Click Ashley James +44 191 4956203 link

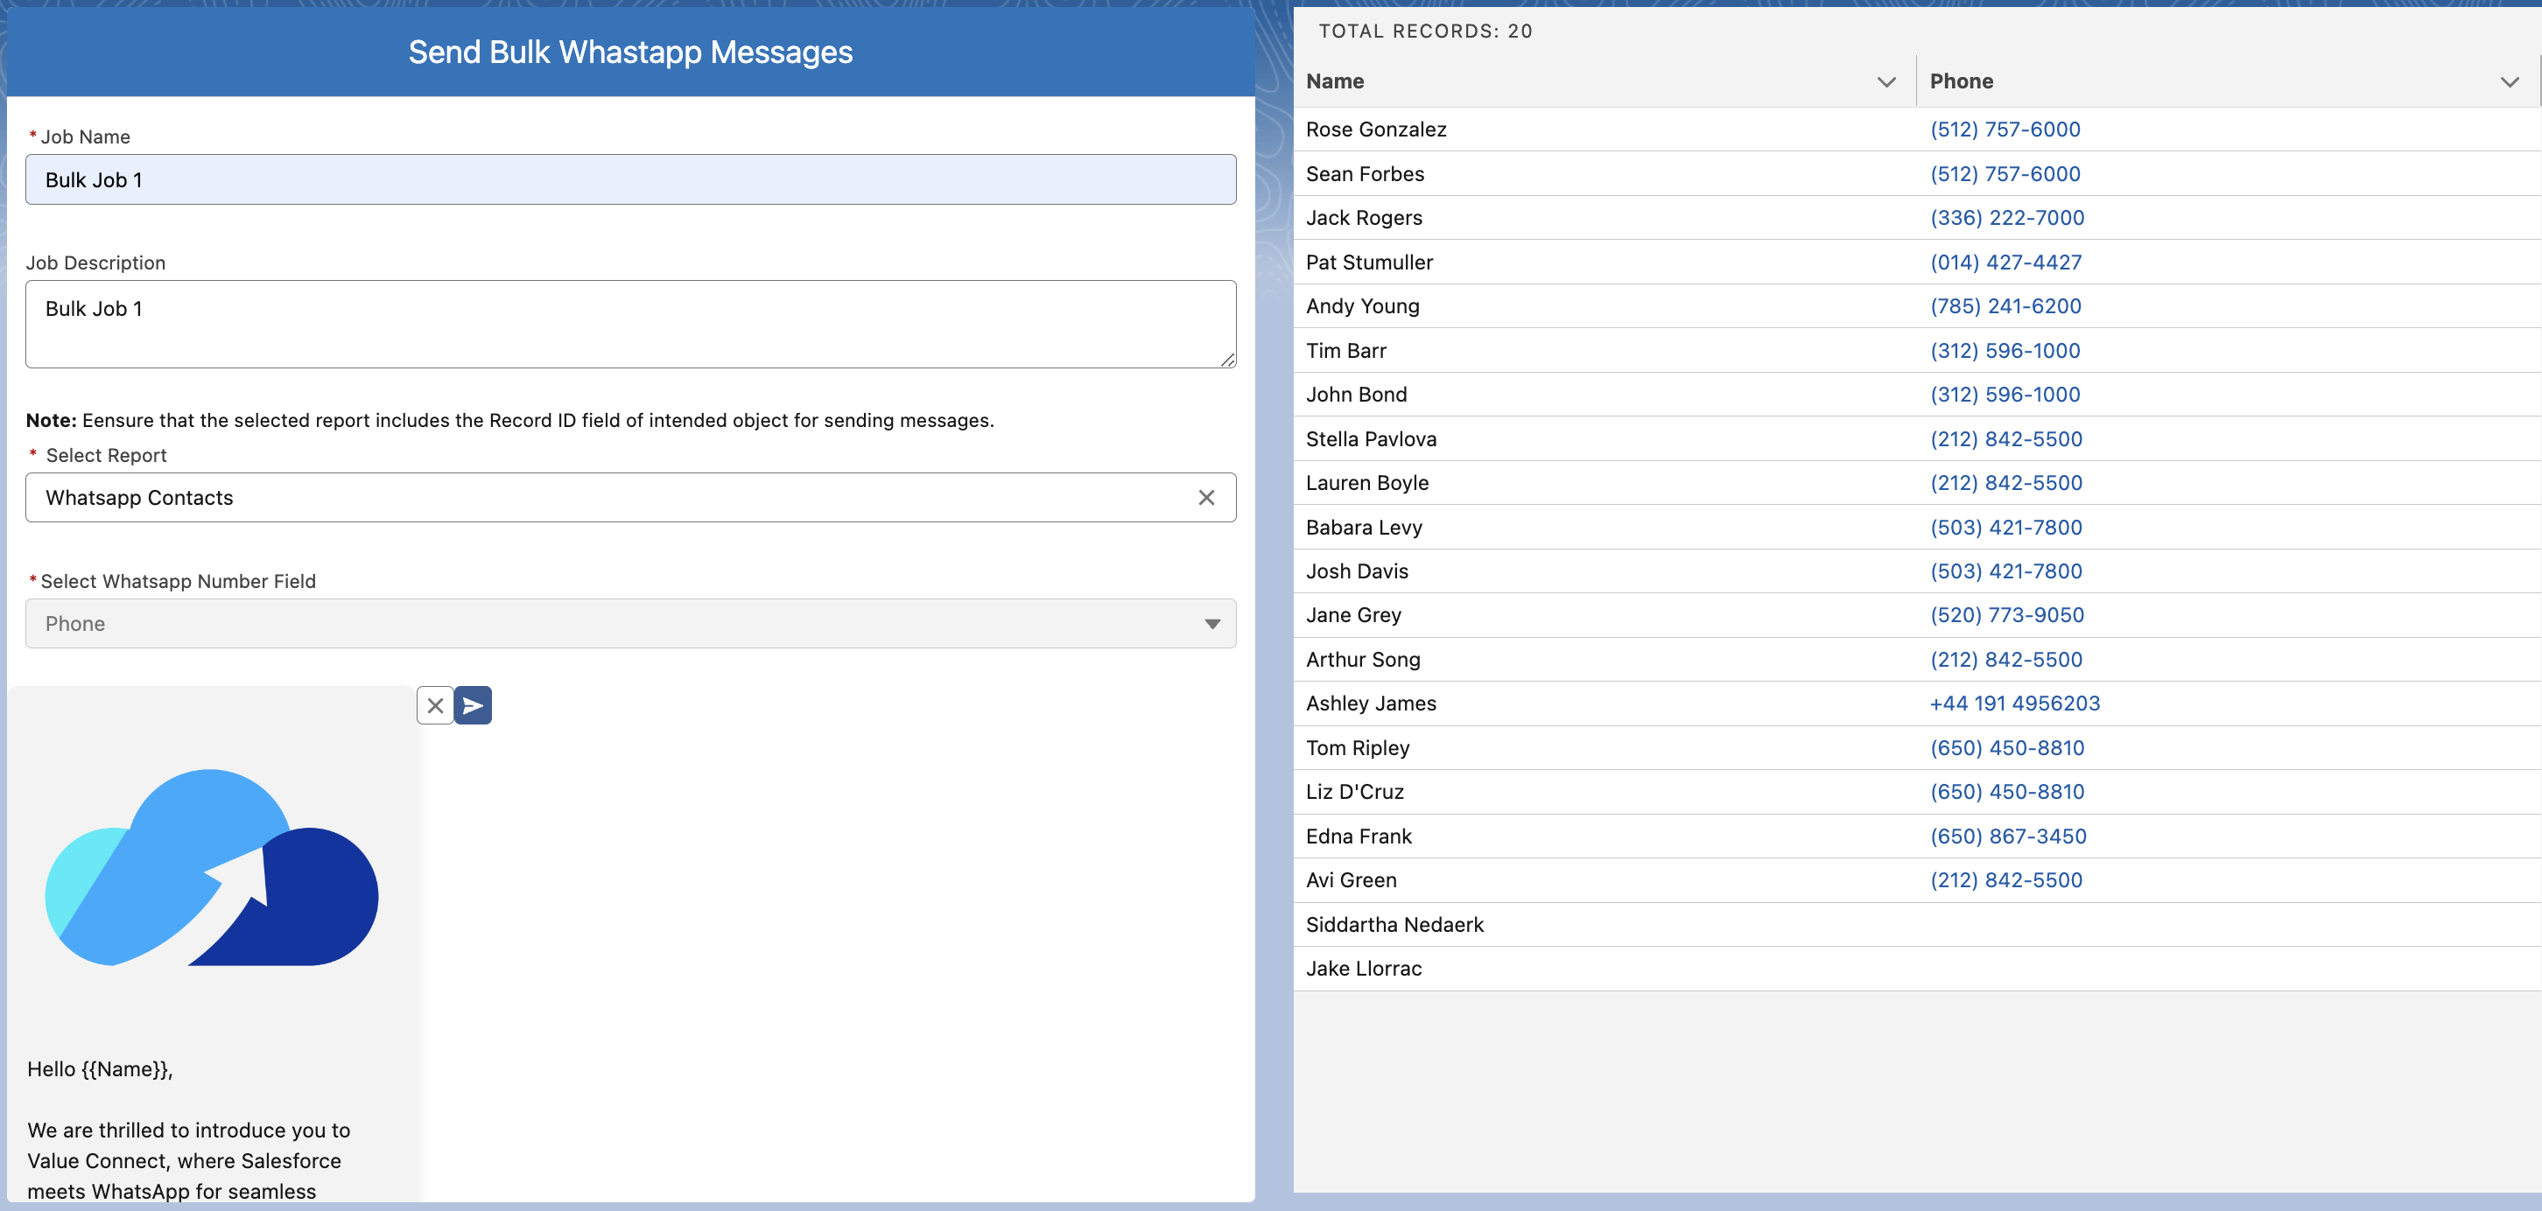point(2014,703)
